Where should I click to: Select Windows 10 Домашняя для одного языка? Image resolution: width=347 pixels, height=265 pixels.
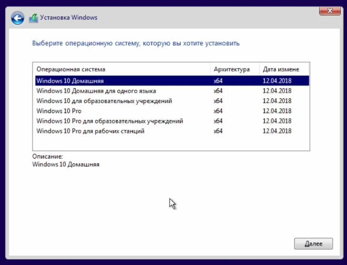coord(172,91)
